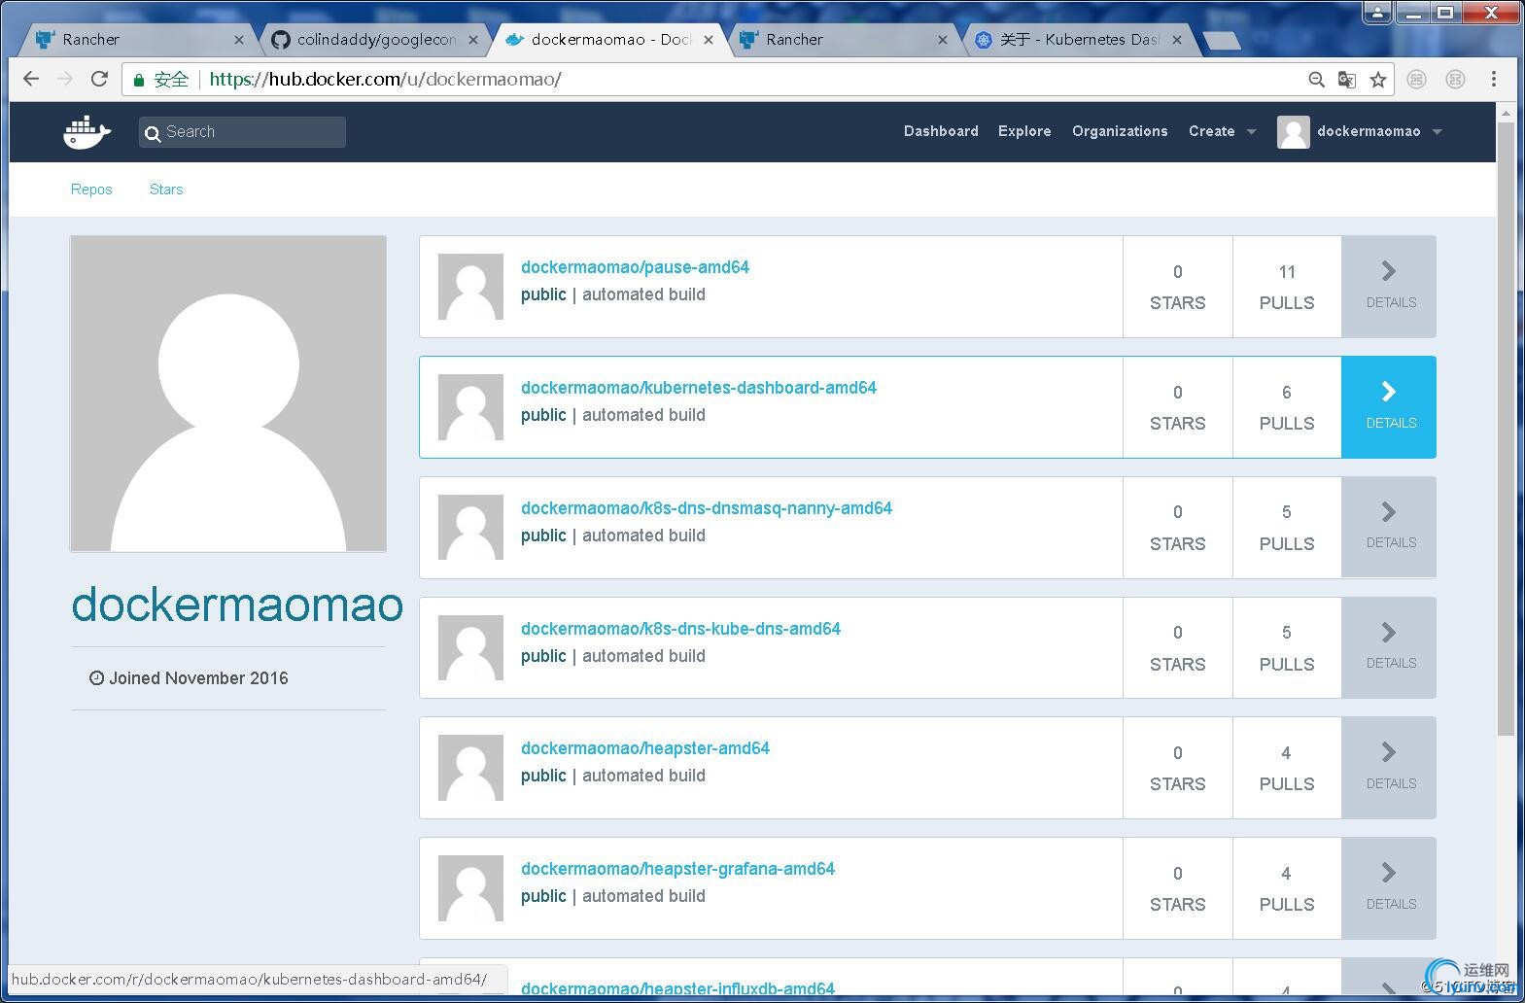Click the search magnifier icon in Docker Hub
The image size is (1525, 1003).
click(x=153, y=133)
